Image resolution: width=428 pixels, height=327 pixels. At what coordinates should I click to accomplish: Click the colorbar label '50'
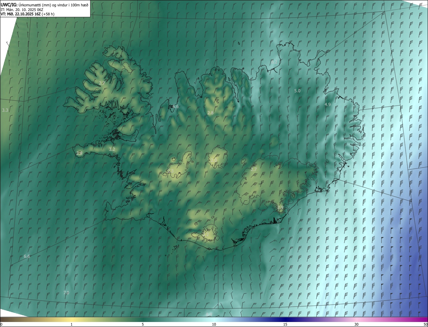pyautogui.click(x=425, y=325)
